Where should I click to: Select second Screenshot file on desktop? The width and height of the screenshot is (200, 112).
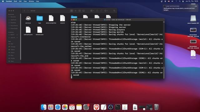(193, 44)
